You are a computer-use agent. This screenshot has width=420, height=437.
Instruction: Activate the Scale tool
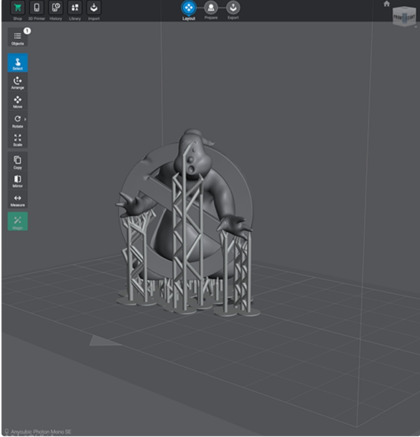click(x=18, y=139)
